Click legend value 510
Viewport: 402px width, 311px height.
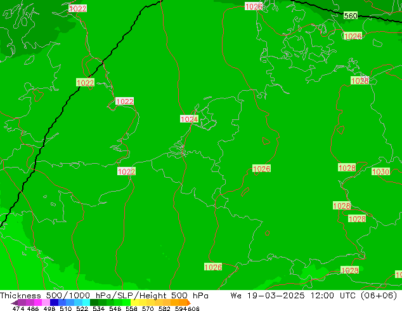66,308
